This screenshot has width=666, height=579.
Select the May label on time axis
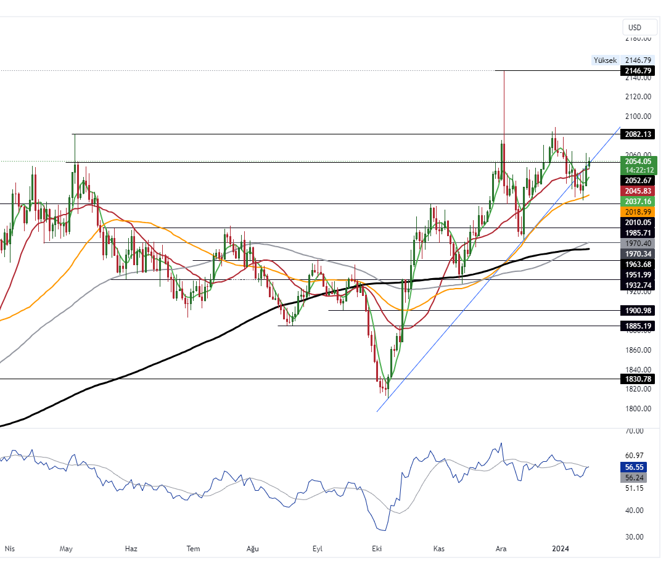pyautogui.click(x=67, y=549)
